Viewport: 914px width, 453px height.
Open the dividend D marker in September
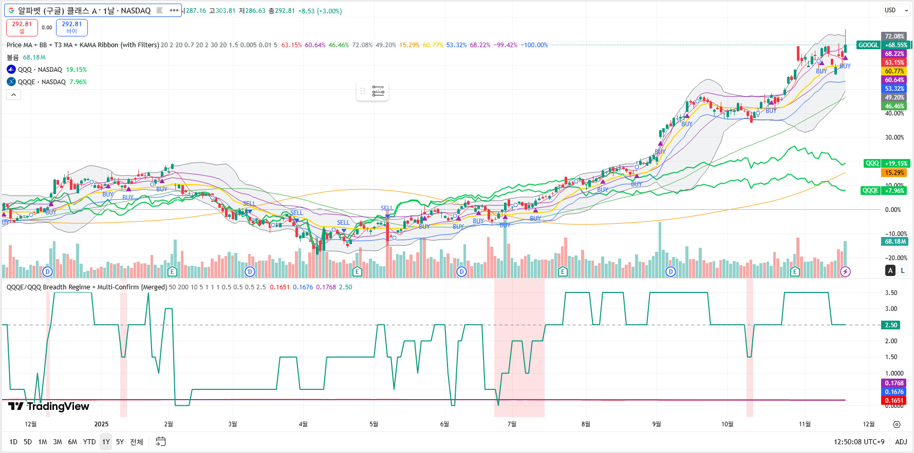pyautogui.click(x=670, y=271)
